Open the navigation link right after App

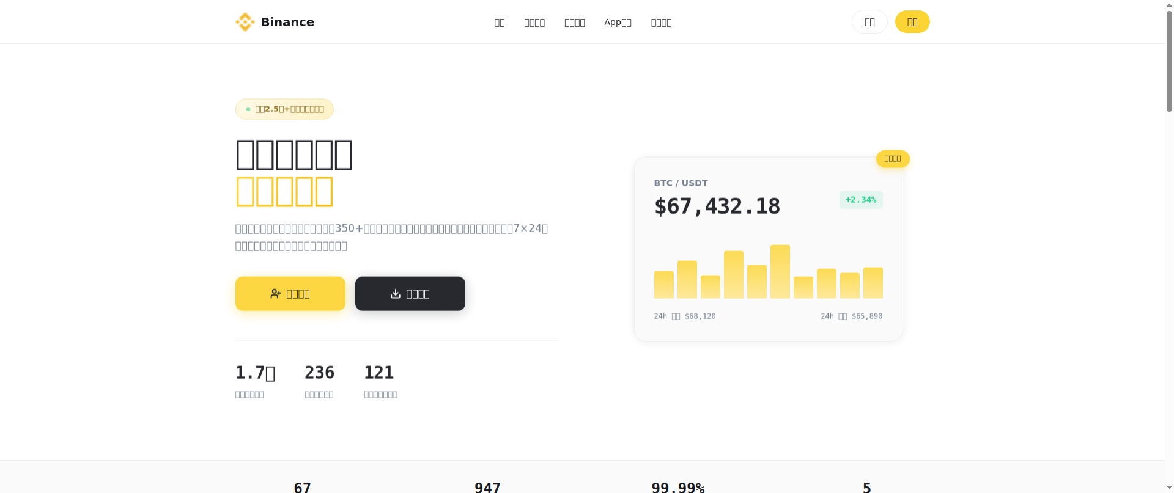(x=661, y=23)
